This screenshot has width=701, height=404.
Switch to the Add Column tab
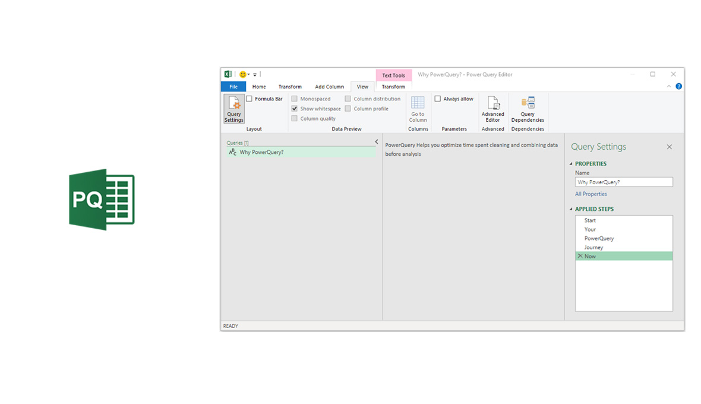[x=329, y=87]
